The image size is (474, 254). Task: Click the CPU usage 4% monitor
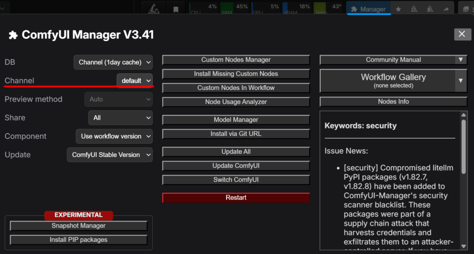pyautogui.click(x=204, y=9)
